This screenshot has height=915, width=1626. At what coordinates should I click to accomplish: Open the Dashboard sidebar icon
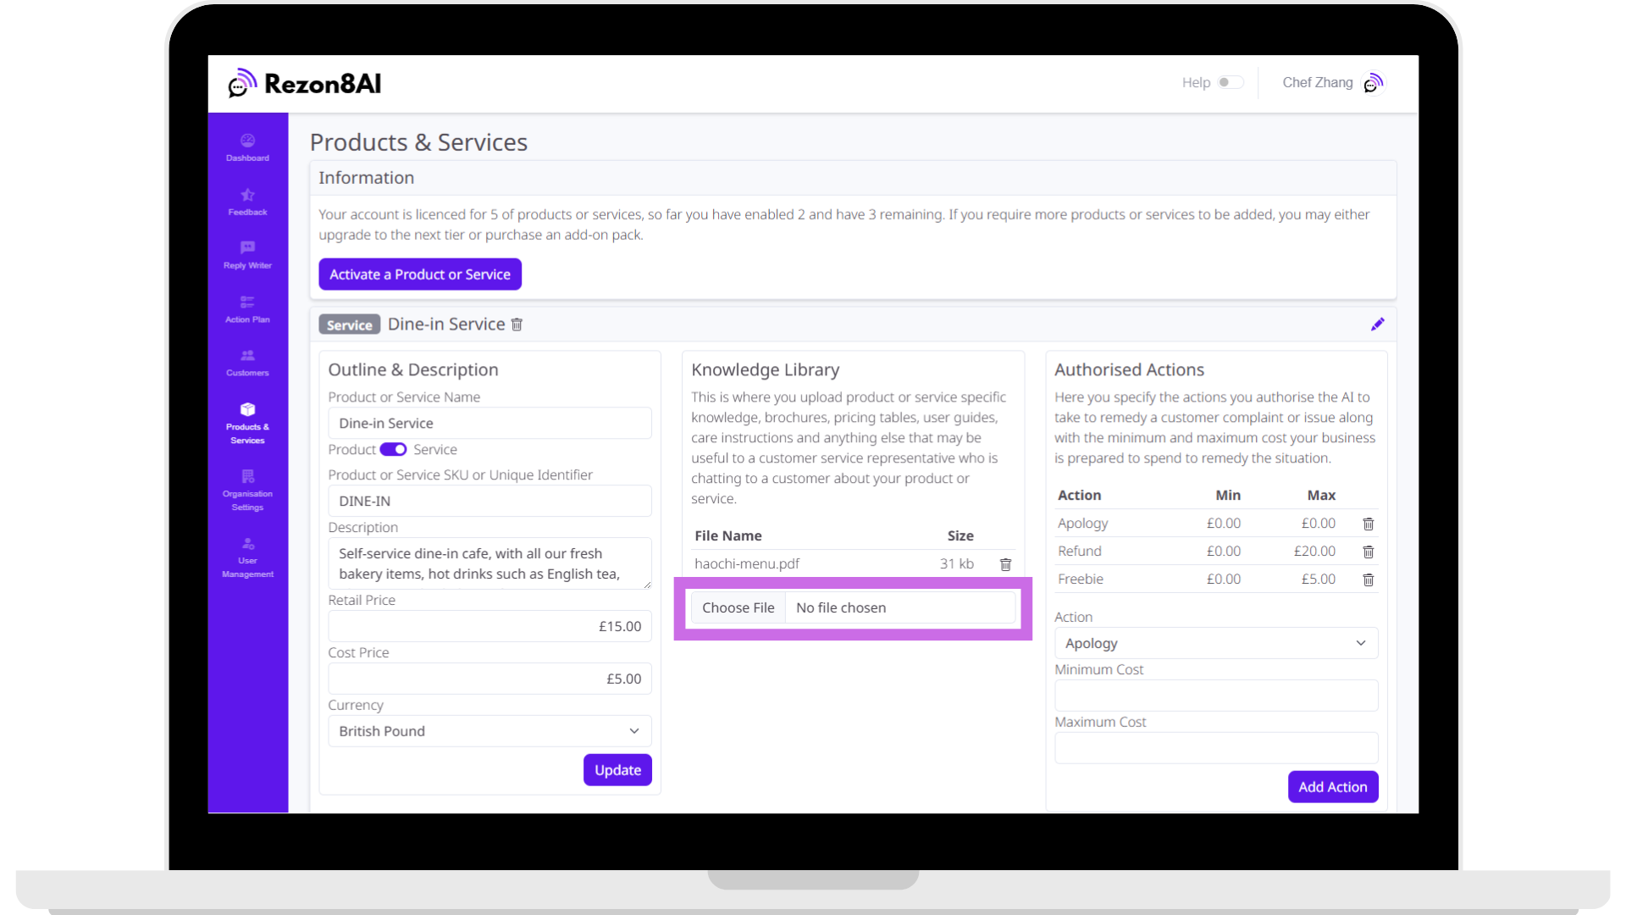pyautogui.click(x=247, y=141)
